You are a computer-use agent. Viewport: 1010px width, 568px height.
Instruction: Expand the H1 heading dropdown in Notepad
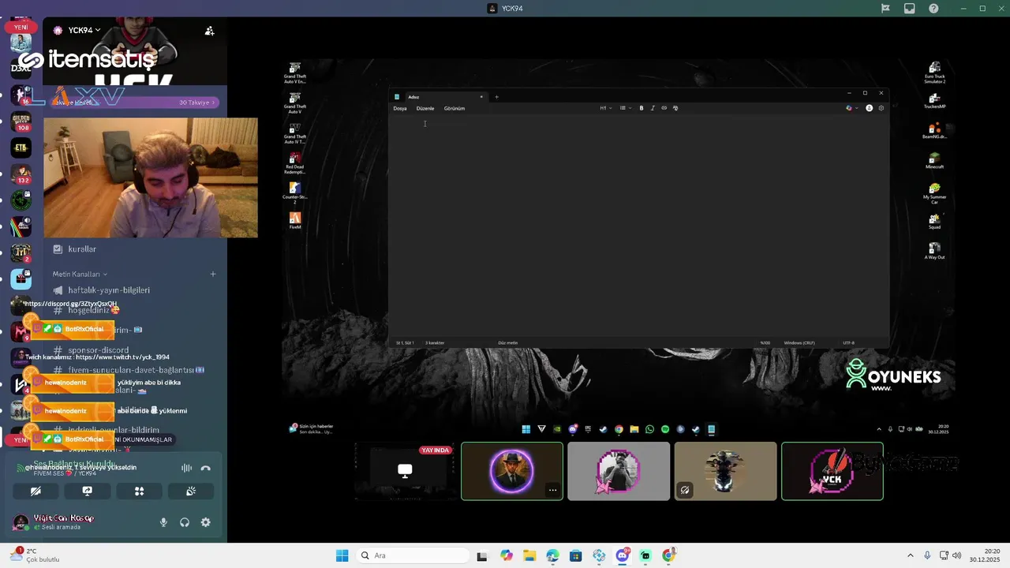[605, 108]
